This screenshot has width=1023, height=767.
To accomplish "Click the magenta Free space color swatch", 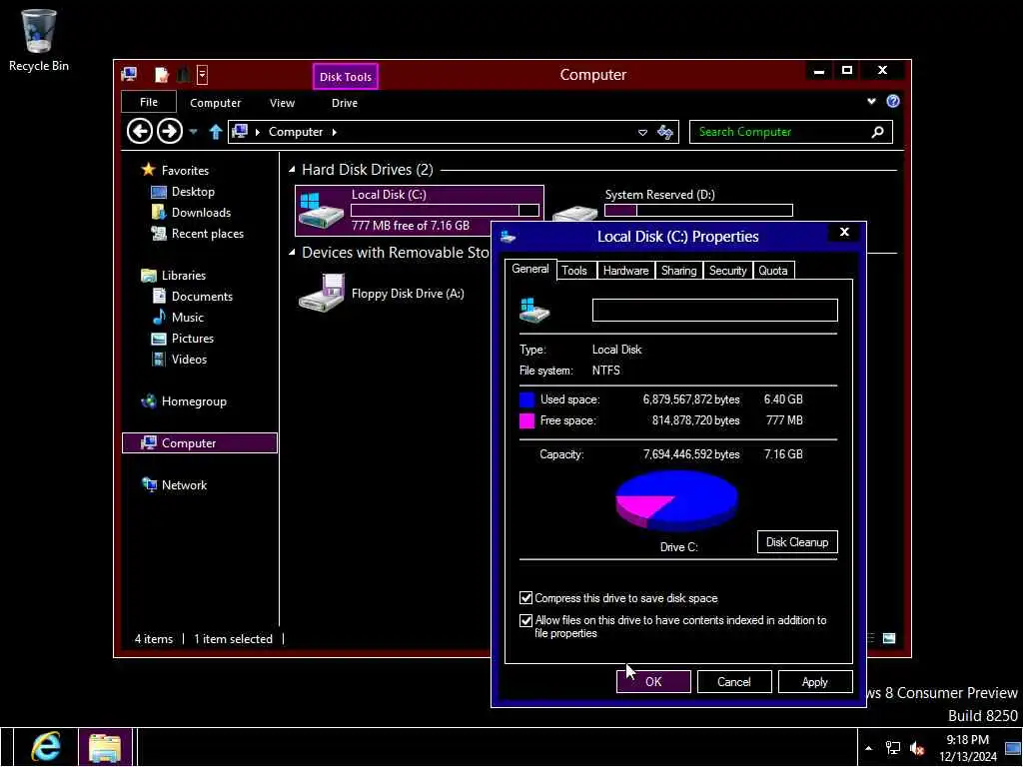I will pos(526,420).
